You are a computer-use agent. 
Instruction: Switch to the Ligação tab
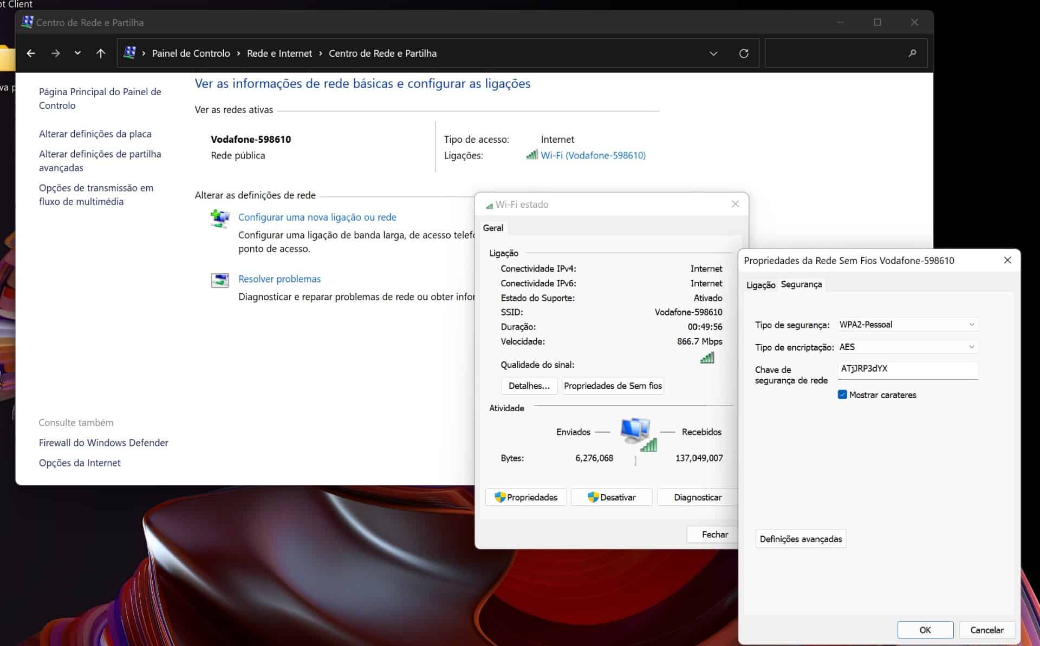(760, 285)
